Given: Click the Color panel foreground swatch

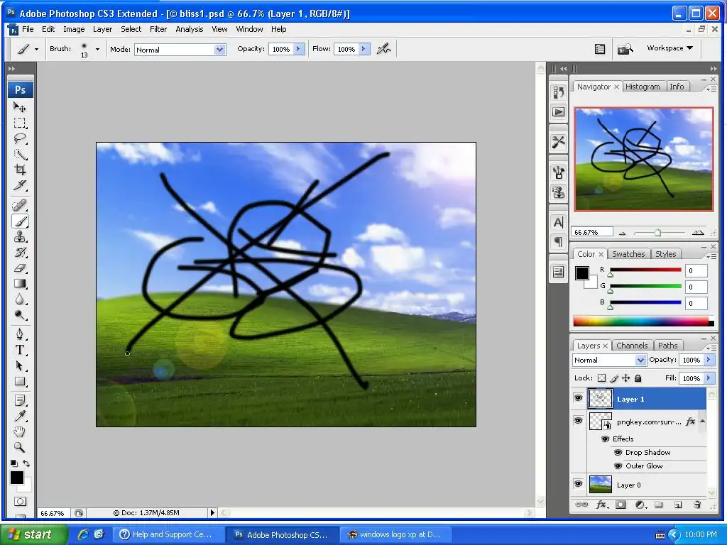Looking at the screenshot, I should 581,273.
